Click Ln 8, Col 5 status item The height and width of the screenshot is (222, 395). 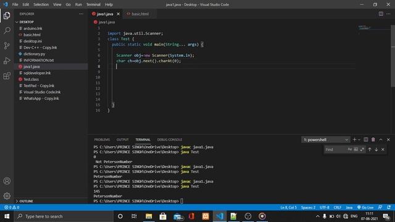[x=288, y=208]
